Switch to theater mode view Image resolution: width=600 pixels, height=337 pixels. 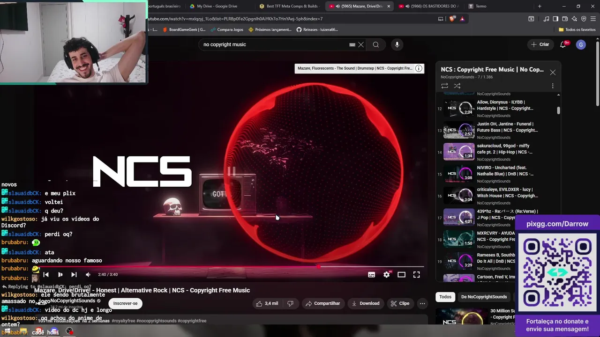pos(401,275)
